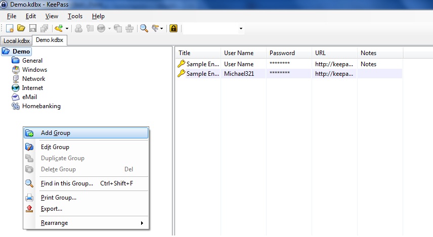Select the Windows group
Screen dimensions: 433x237
34,70
